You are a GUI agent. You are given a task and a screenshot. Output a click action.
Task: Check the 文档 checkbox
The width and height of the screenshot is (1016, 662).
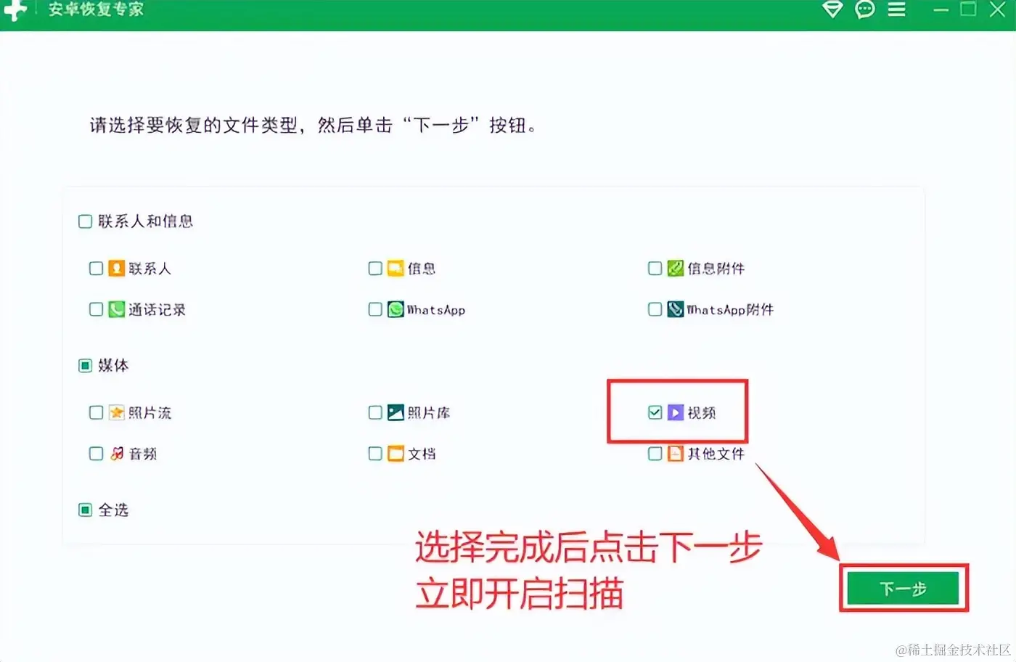tap(375, 454)
